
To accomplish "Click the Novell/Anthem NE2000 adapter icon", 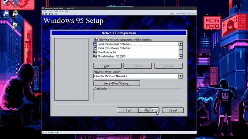I will (95, 56).
